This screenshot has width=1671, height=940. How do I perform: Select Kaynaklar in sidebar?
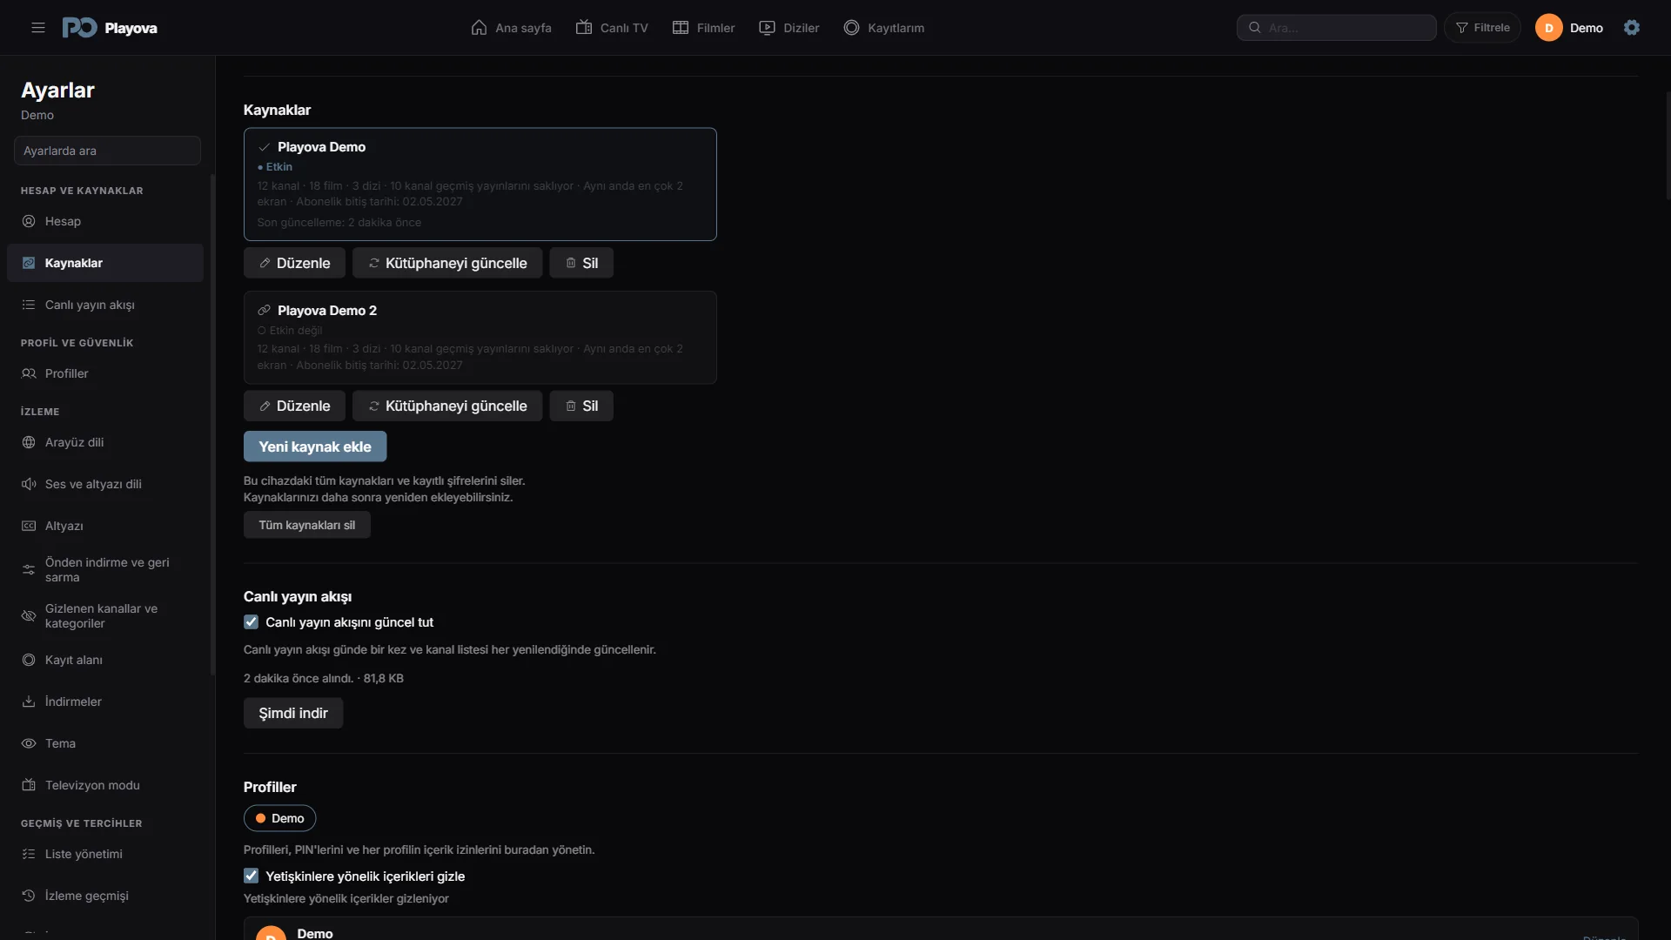105,263
